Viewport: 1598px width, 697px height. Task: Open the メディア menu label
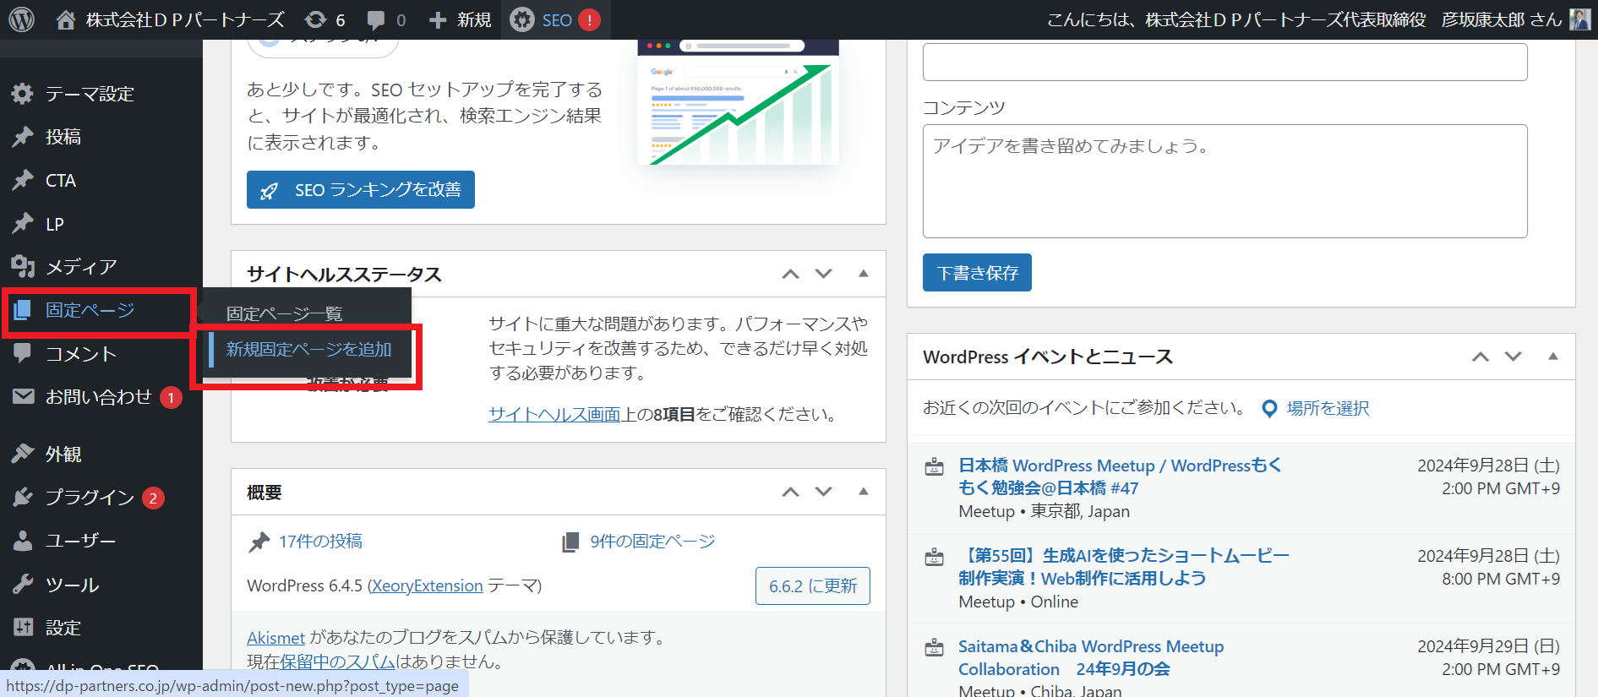tap(81, 267)
